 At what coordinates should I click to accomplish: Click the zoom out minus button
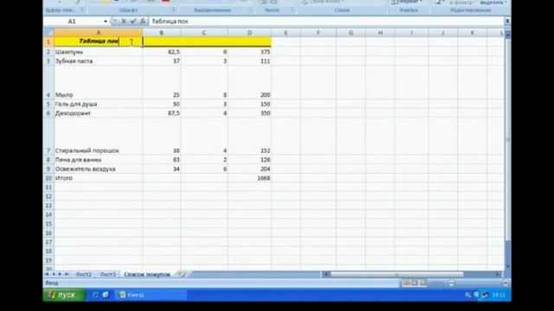[451, 283]
